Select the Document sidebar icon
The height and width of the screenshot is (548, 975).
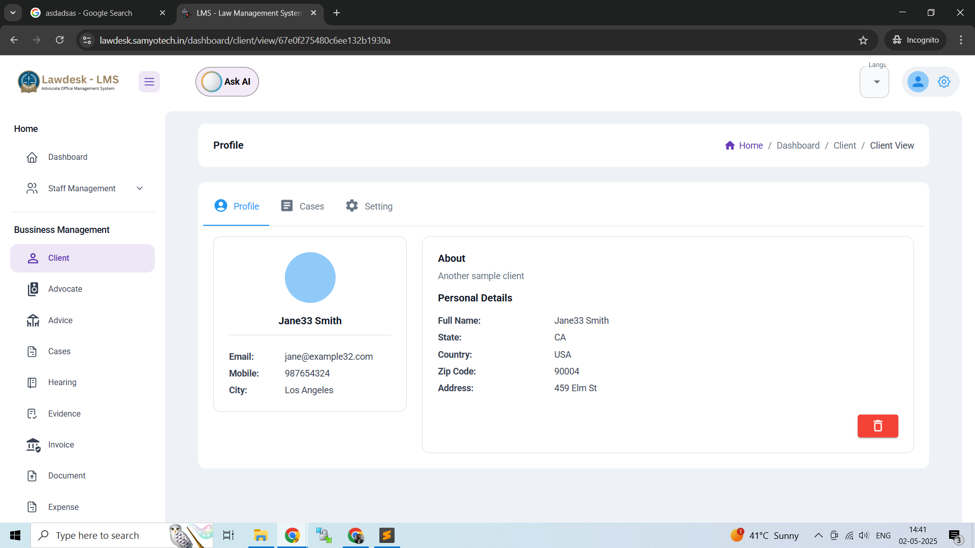click(x=32, y=475)
